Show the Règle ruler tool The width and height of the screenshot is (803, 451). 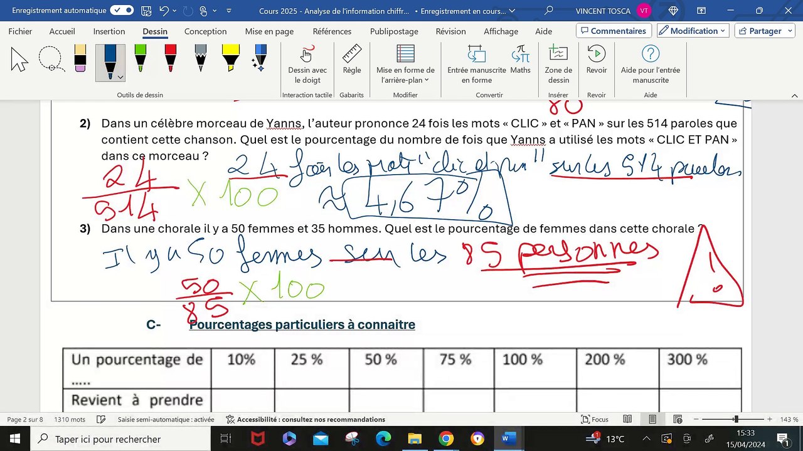[352, 60]
